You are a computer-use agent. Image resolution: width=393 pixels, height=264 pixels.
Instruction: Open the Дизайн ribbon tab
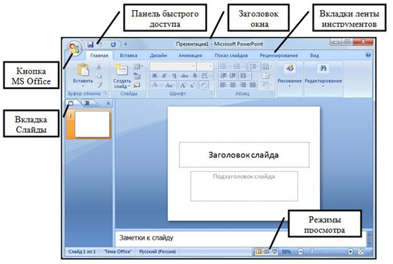click(158, 55)
